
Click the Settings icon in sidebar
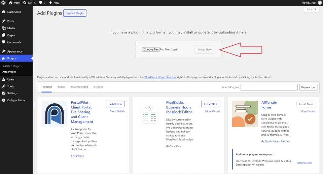pos(4,93)
